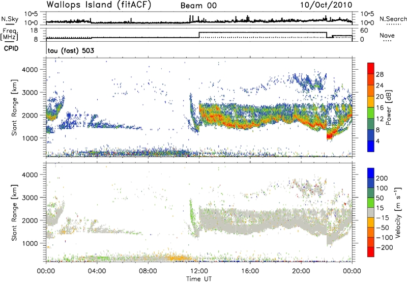Click the velocity colorbar title "Velocity [m s⁻¹]"

(398, 212)
